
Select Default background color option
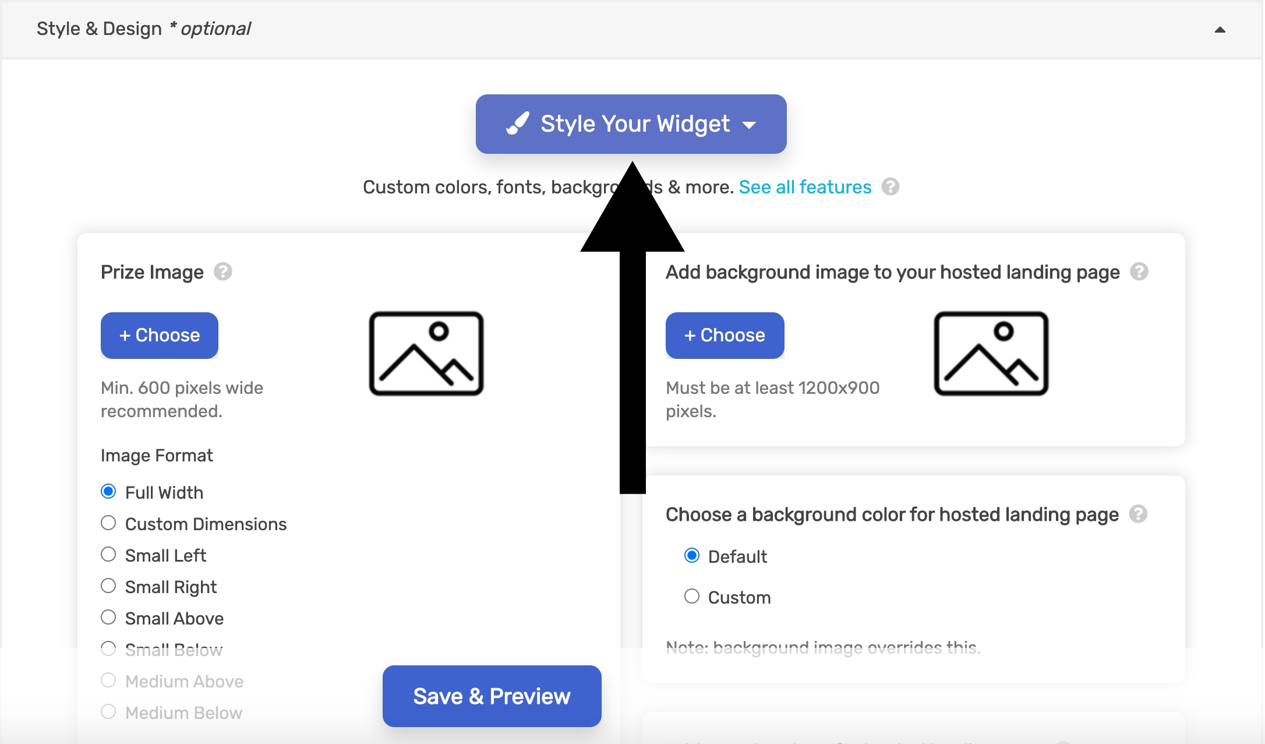coord(692,556)
